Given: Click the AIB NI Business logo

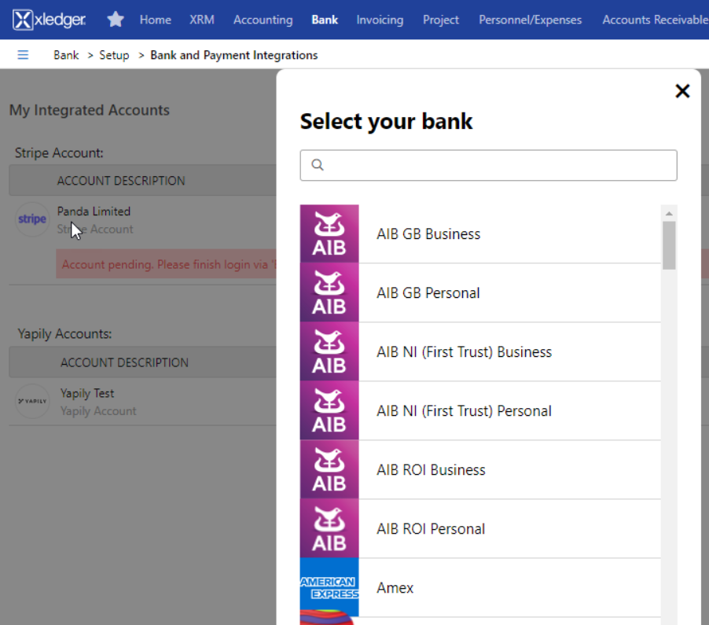Looking at the screenshot, I should [x=329, y=351].
